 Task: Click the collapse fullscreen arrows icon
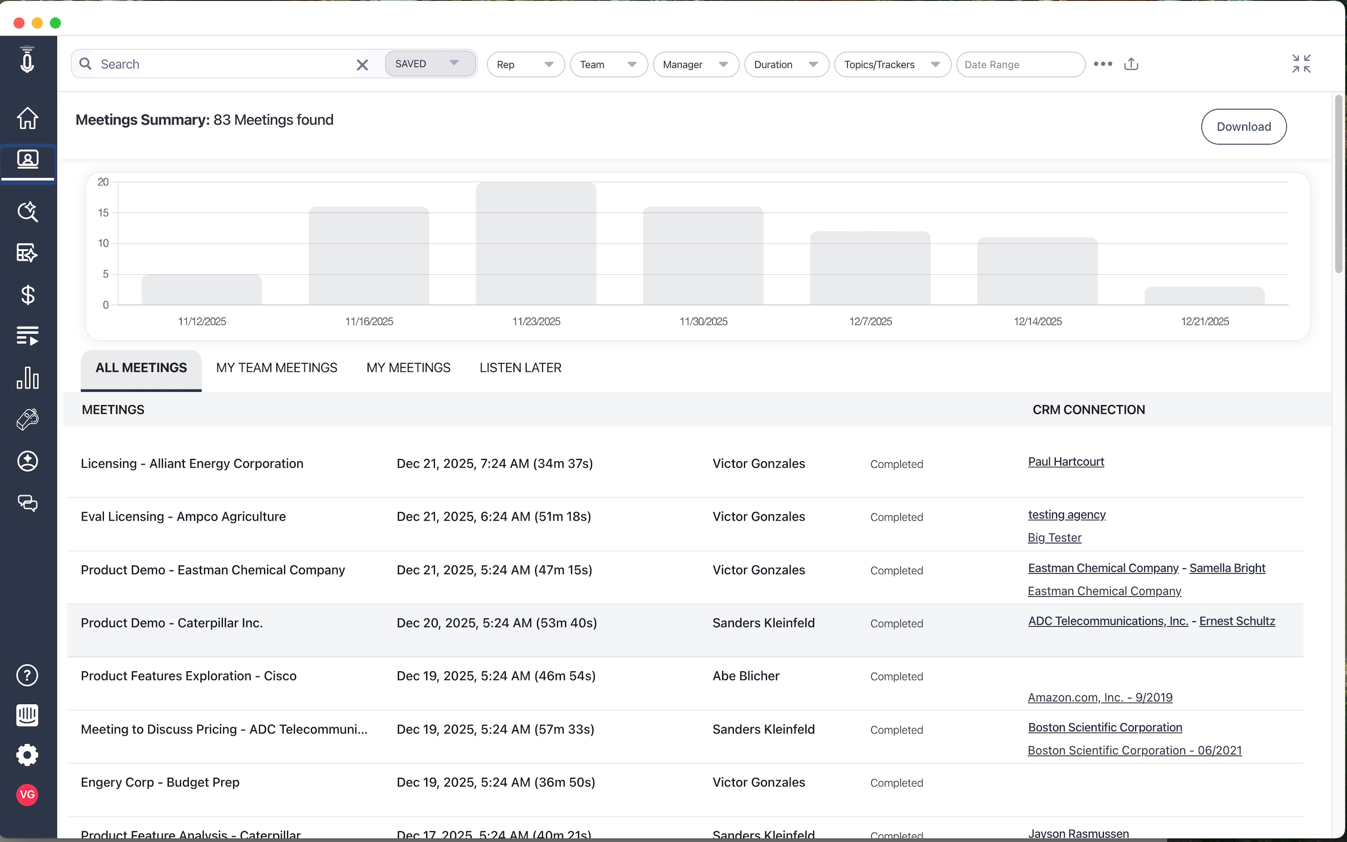click(1301, 64)
